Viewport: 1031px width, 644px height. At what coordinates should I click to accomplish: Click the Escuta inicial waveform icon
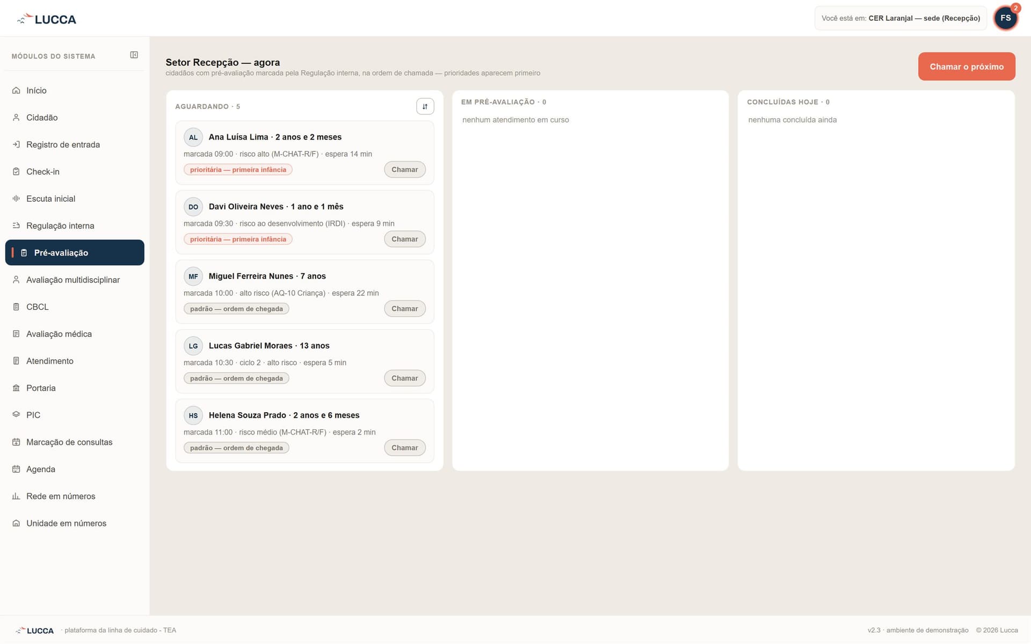point(16,199)
